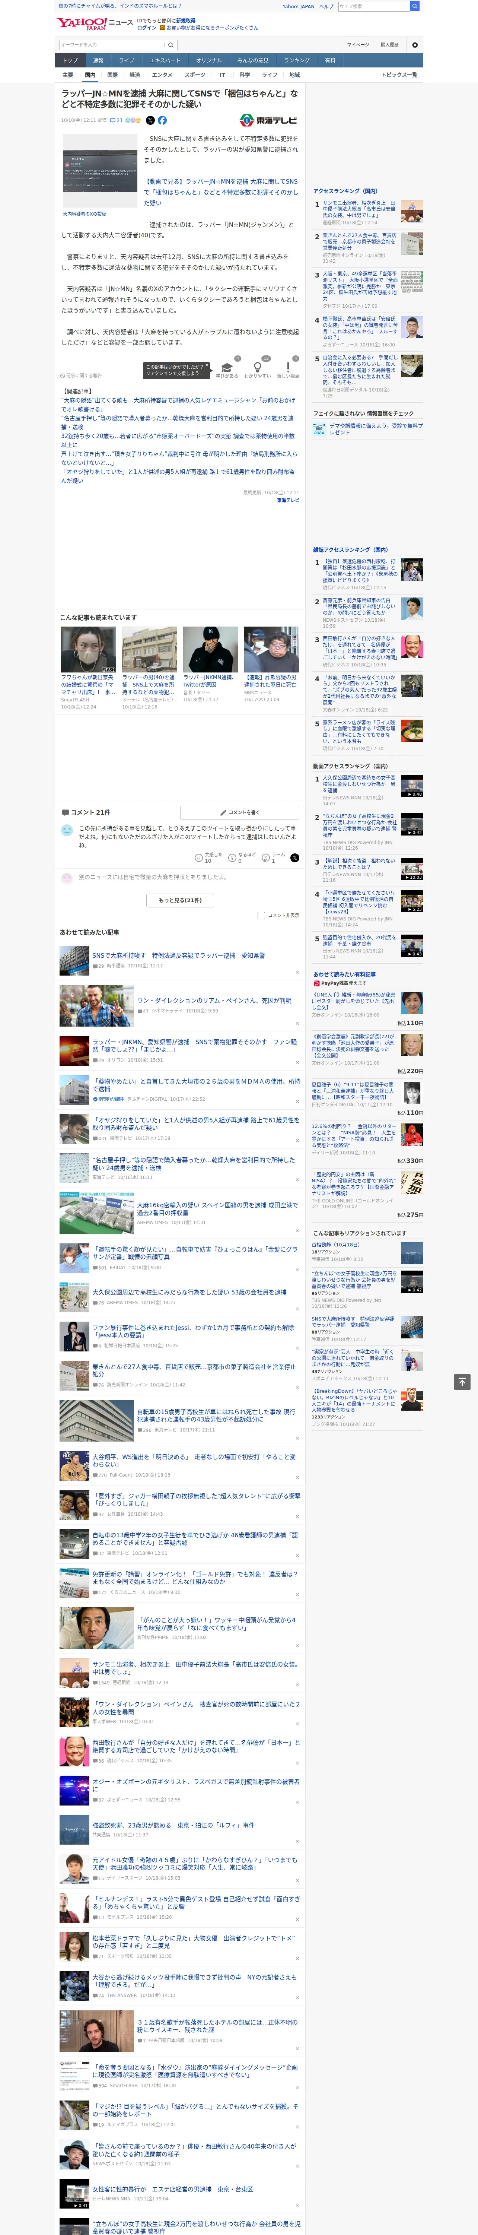Click the back-to-top arrow button
The width and height of the screenshot is (478, 2235).
pos(462,1381)
